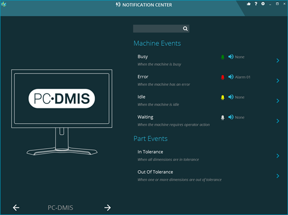Expand the Error event chevron

click(277, 81)
